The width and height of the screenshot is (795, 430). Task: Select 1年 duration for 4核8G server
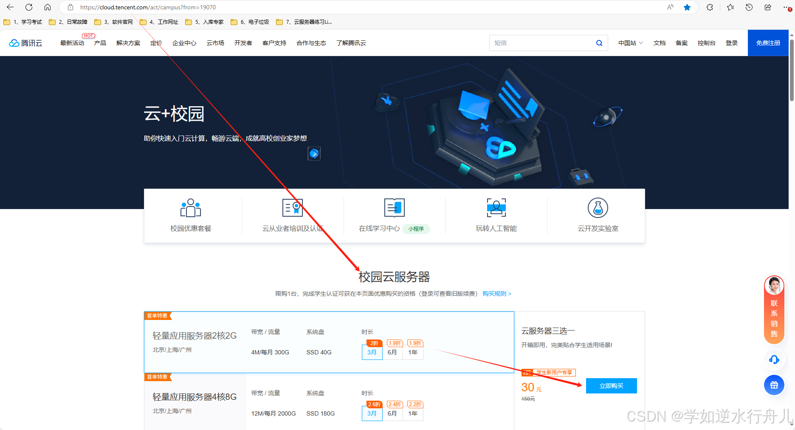point(413,413)
